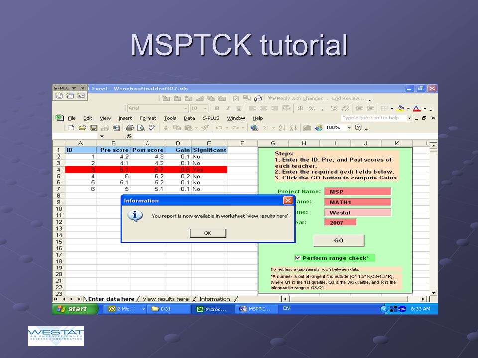The image size is (478, 358).
Task: Click the New workbook icon
Action: click(x=71, y=128)
